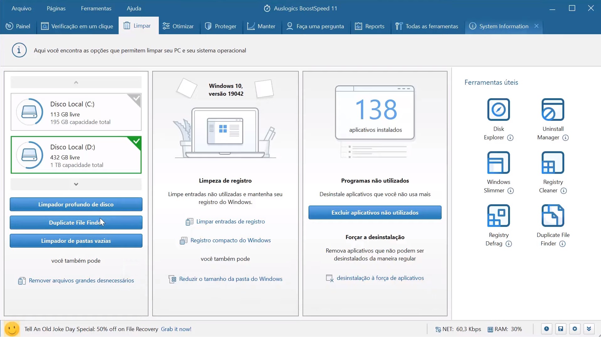601x337 pixels.
Task: Click the save disk icon in status bar
Action: point(561,329)
